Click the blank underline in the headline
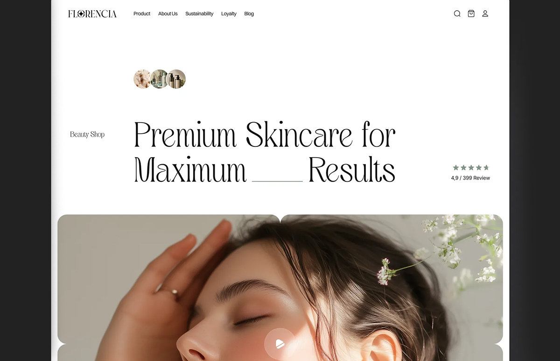This screenshot has width=560, height=361. (277, 180)
